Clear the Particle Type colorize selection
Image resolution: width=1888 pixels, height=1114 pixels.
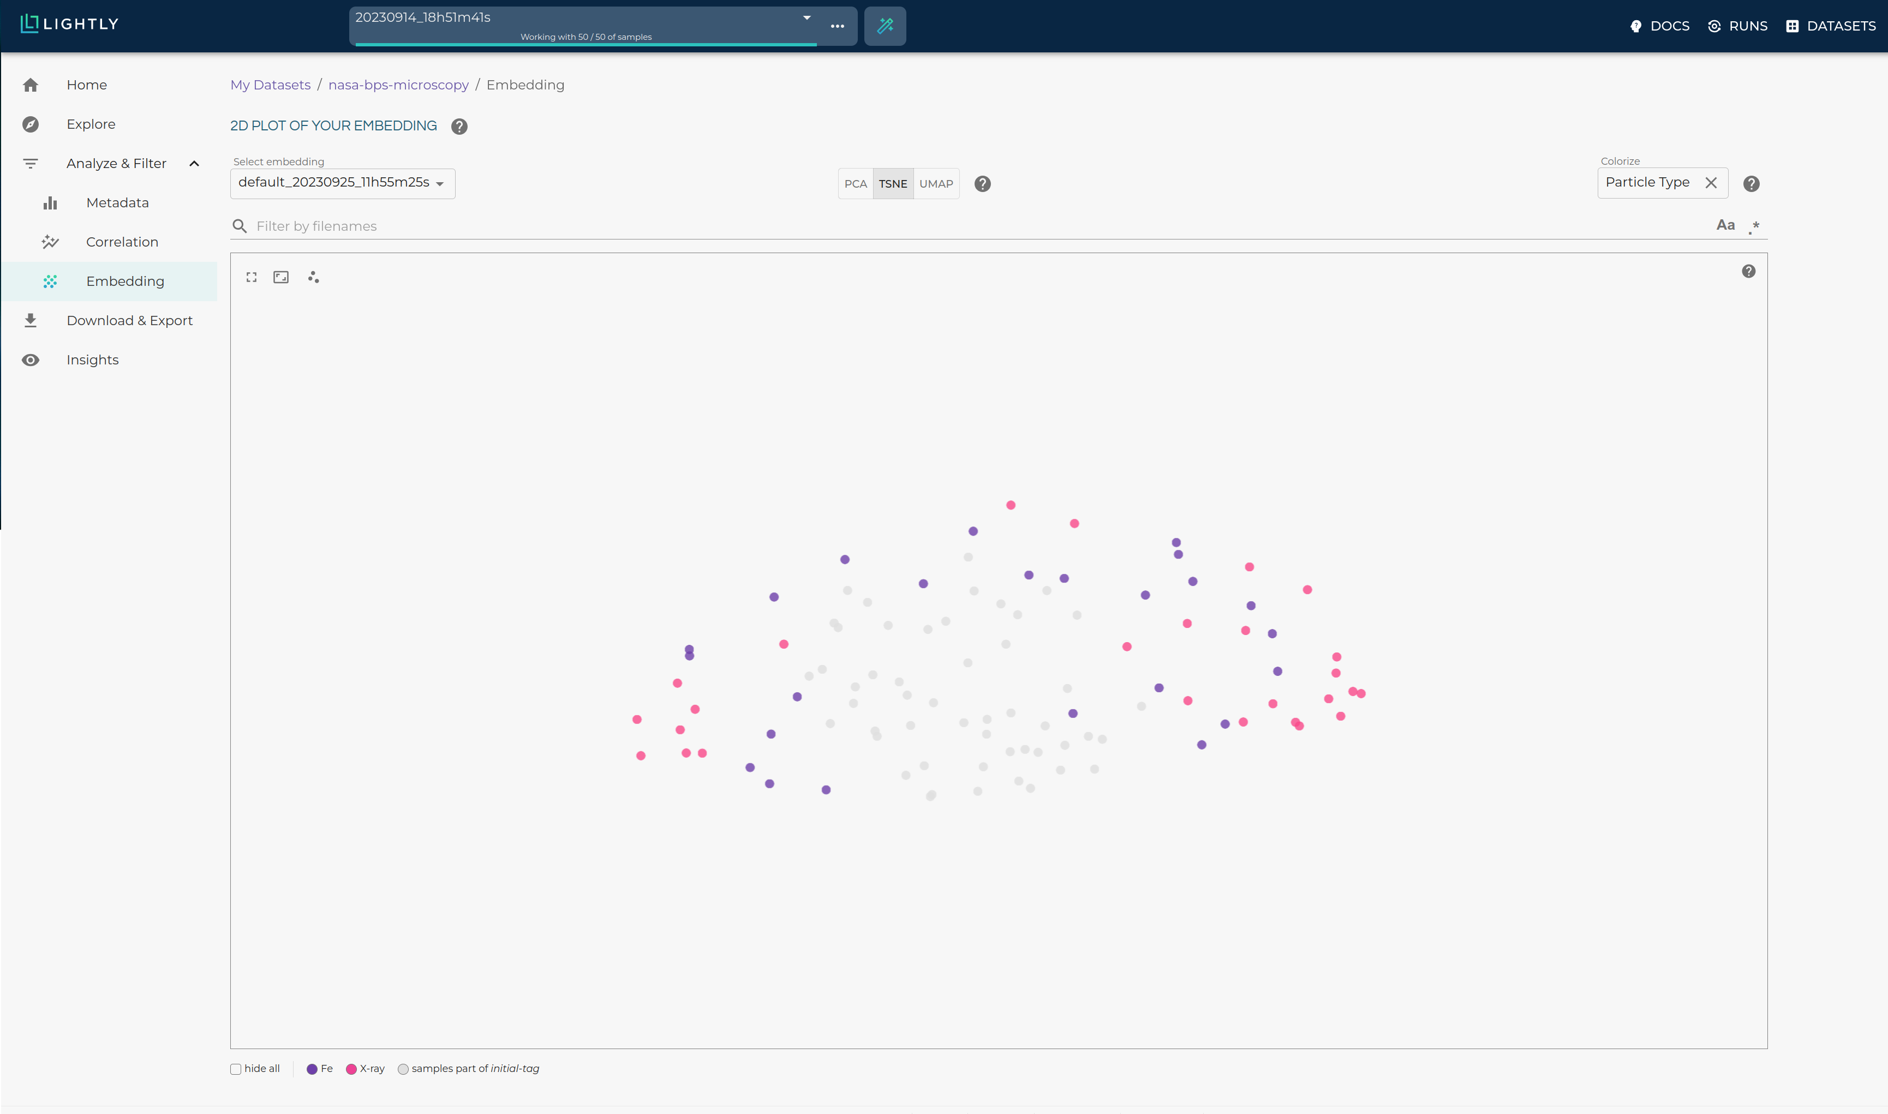[1711, 182]
